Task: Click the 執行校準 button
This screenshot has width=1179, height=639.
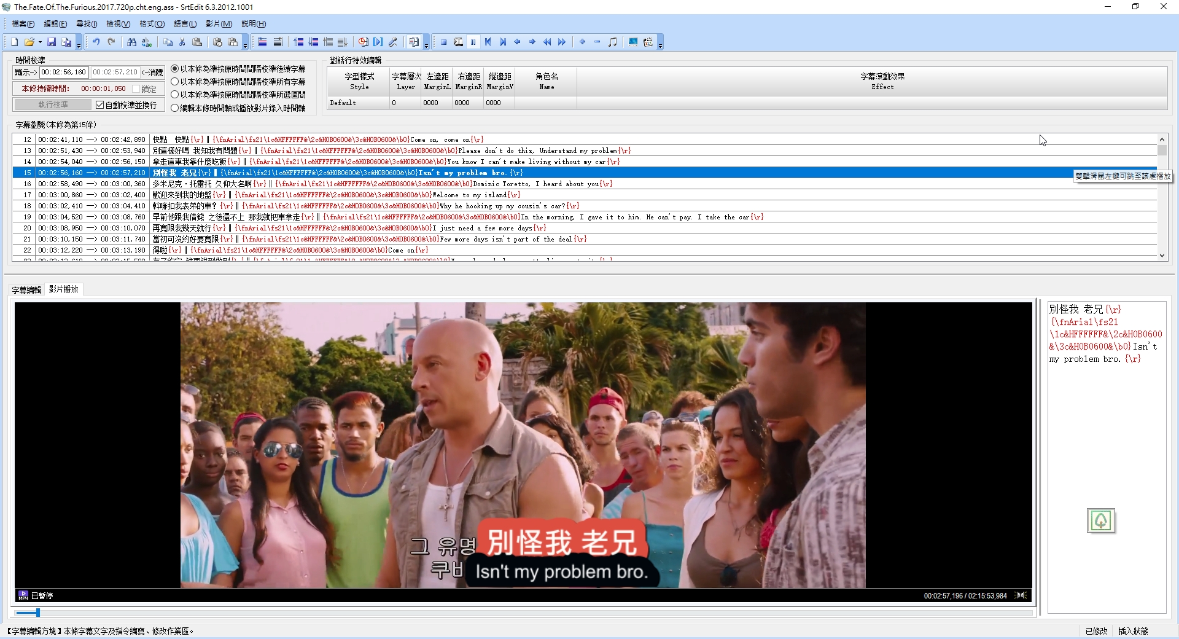Action: coord(53,105)
